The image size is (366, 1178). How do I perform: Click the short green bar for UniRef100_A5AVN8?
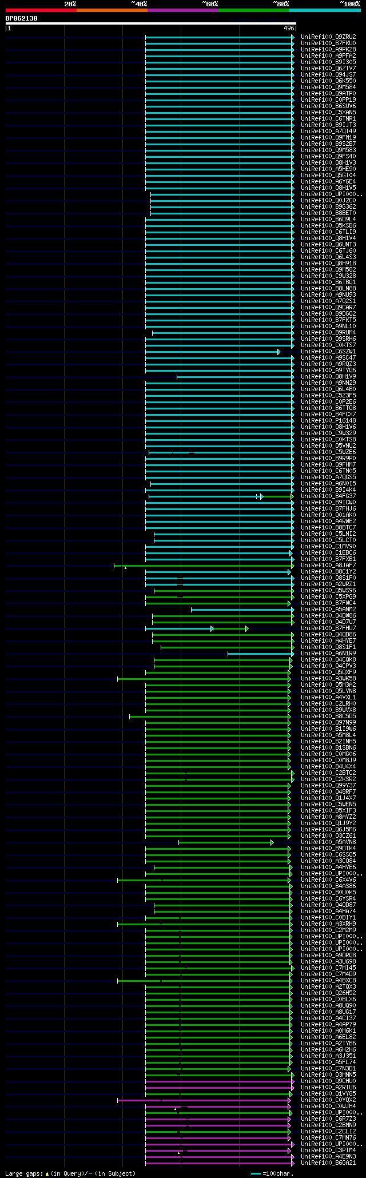[226, 842]
